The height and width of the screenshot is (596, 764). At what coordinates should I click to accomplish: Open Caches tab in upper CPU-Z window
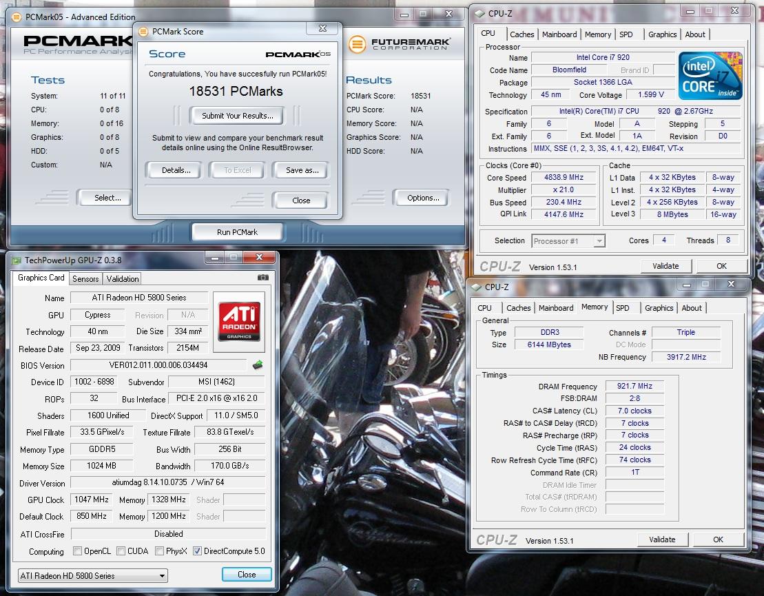(522, 34)
